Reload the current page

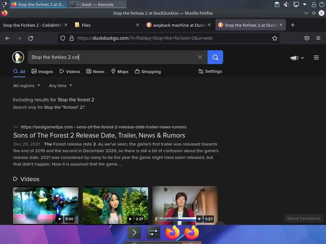tap(31, 38)
